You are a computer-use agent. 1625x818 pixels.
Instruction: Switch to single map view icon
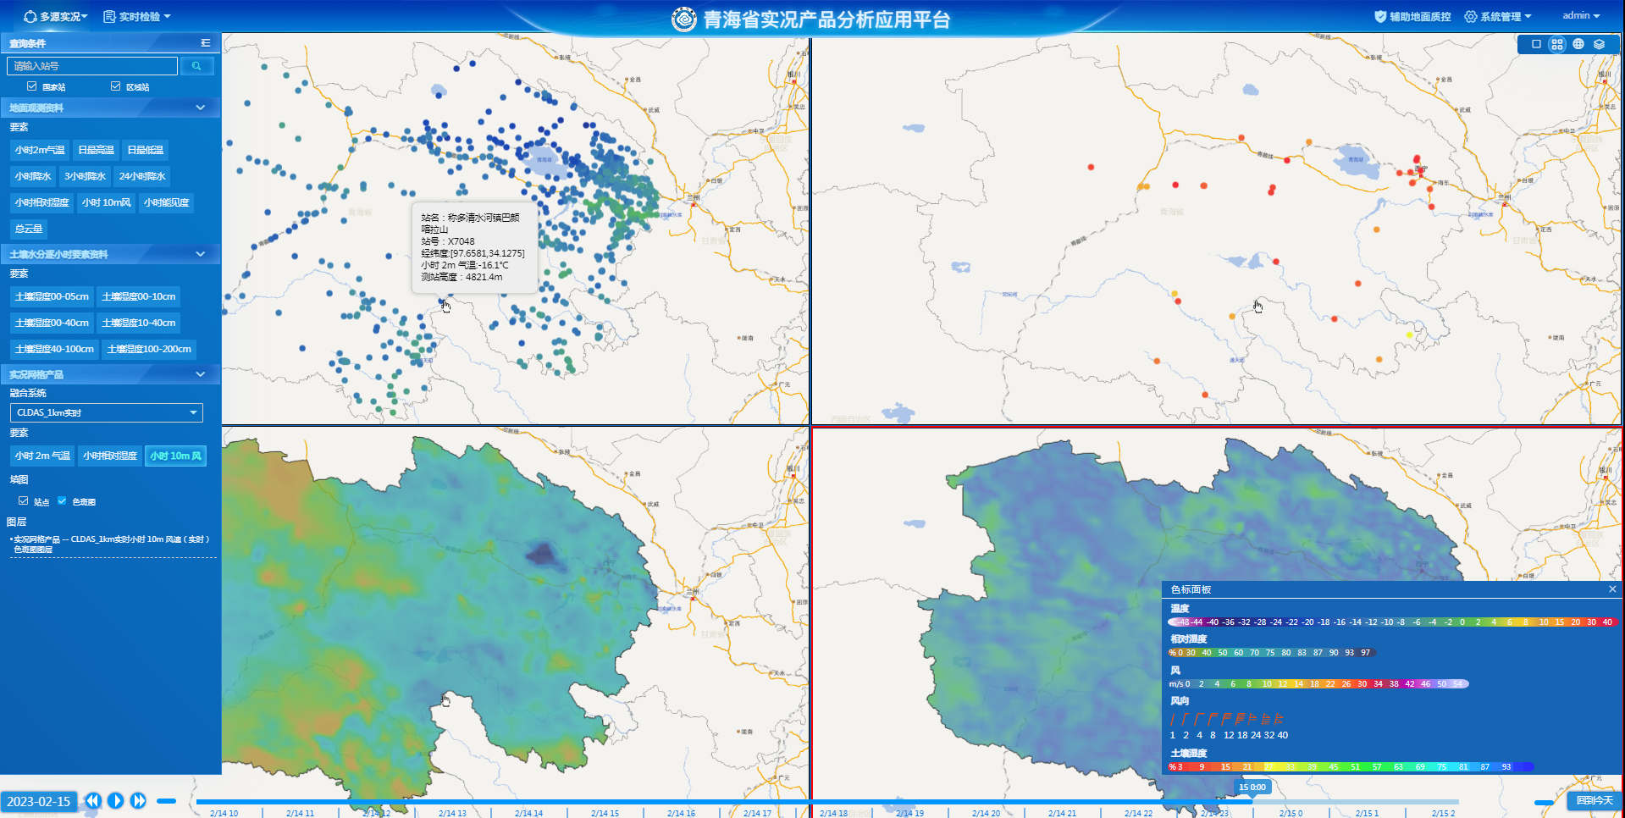click(x=1536, y=44)
